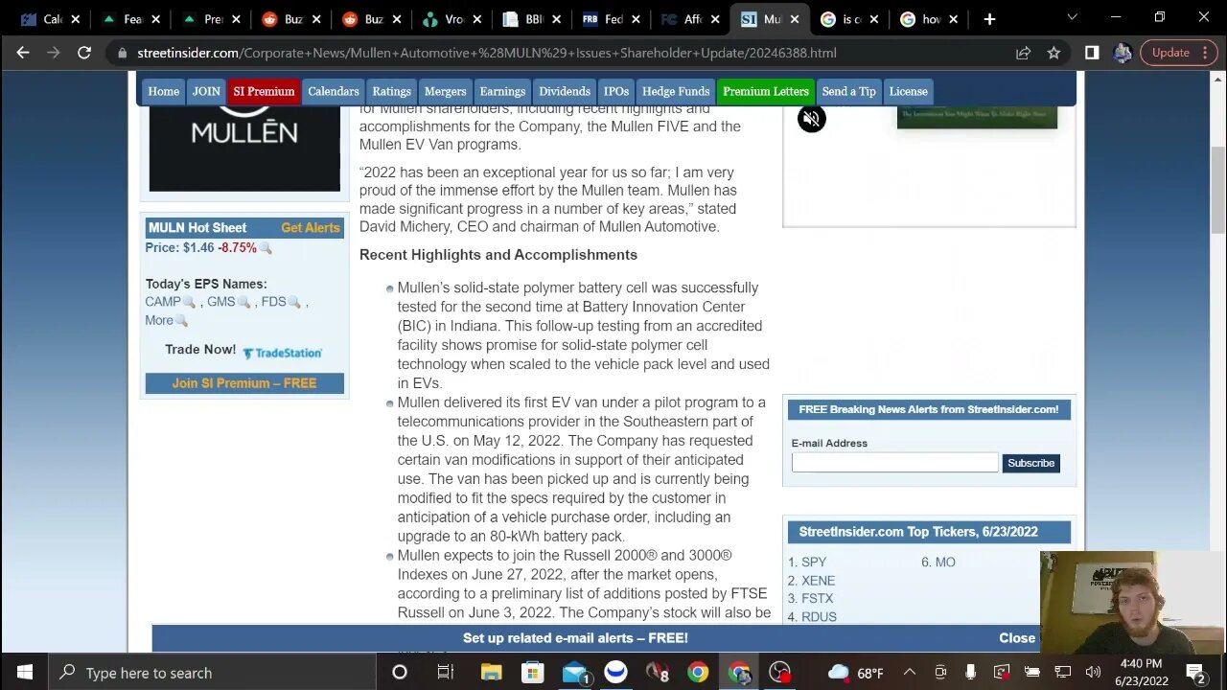Click Join SI Premium – FREE banner
The height and width of the screenshot is (690, 1227).
(x=244, y=383)
